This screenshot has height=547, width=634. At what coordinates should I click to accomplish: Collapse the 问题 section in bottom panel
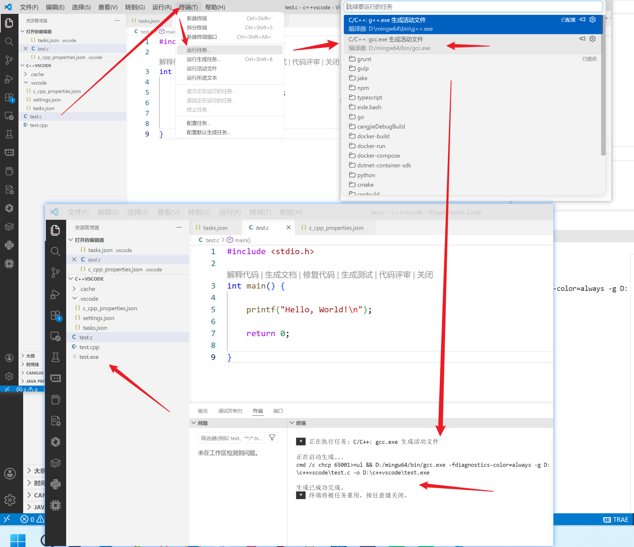(193, 423)
